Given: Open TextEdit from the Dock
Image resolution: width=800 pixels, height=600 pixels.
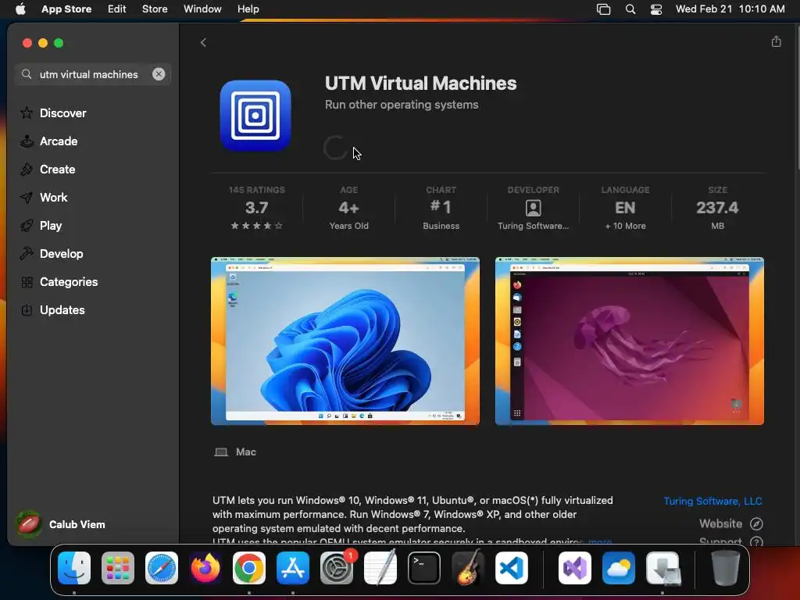Looking at the screenshot, I should click(x=380, y=568).
